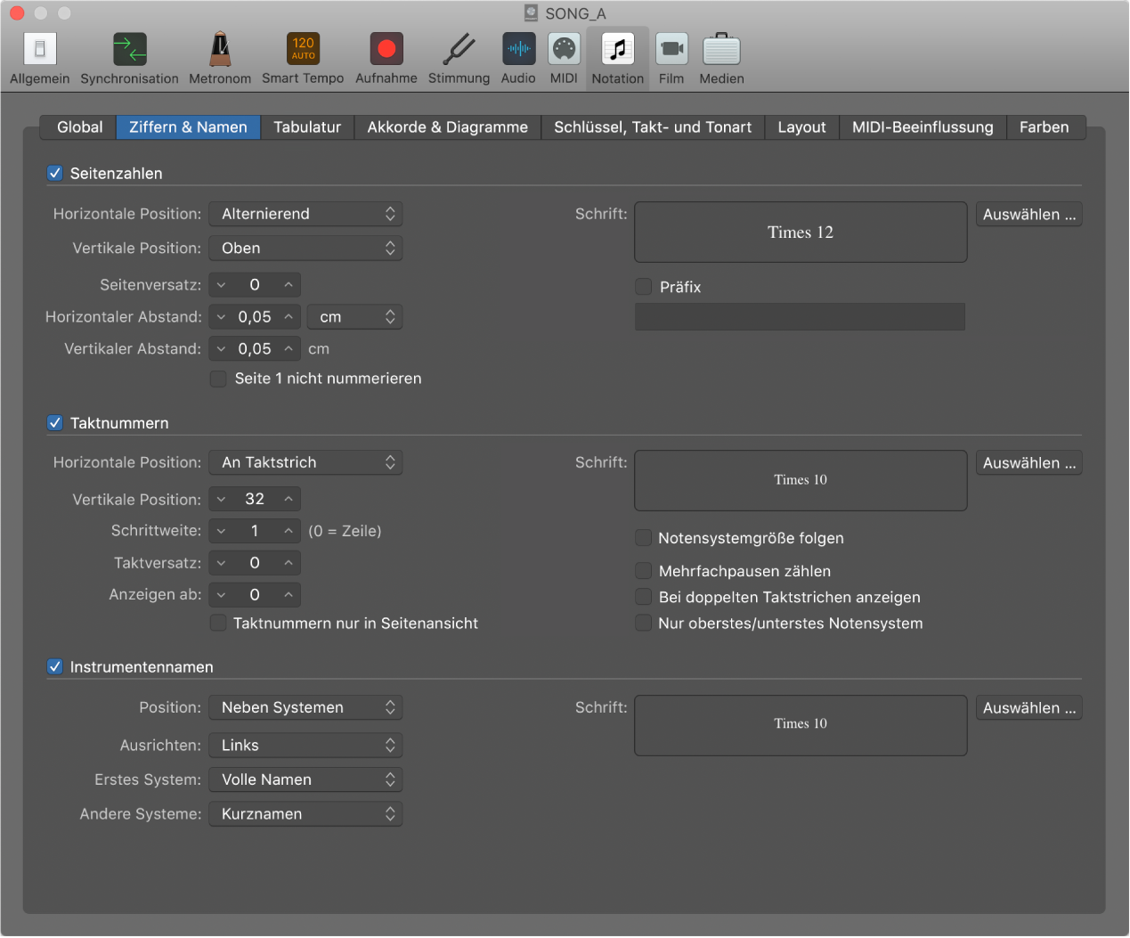Check the Mehrfachpausen zählen option
Screen dimensions: 1130x938
tap(643, 571)
